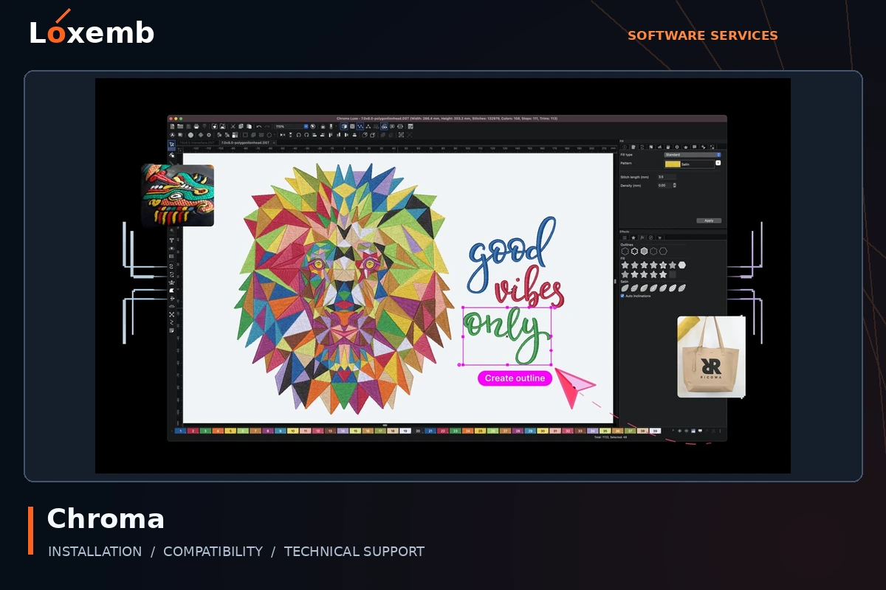Click the Paste clipboard icon

pos(249,126)
